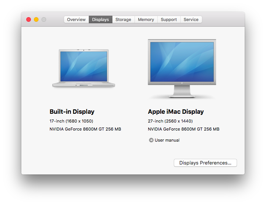Close the window with the red button
Viewport: 266px width, 205px height.
29,19
